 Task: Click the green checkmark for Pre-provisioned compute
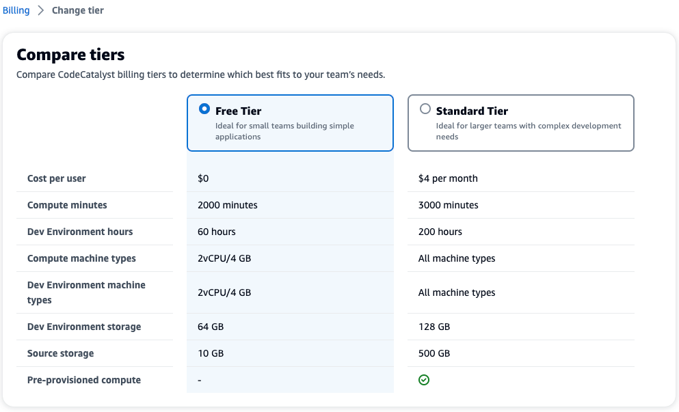pyautogui.click(x=424, y=380)
